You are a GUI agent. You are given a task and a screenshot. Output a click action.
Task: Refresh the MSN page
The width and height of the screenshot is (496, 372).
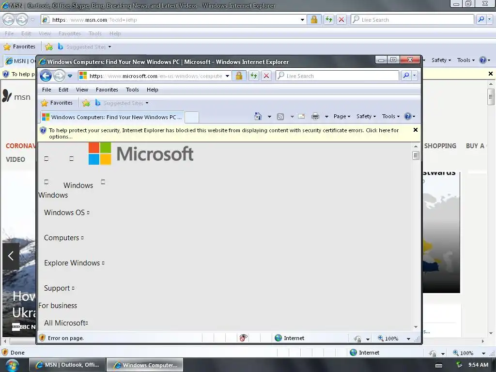pos(329,19)
